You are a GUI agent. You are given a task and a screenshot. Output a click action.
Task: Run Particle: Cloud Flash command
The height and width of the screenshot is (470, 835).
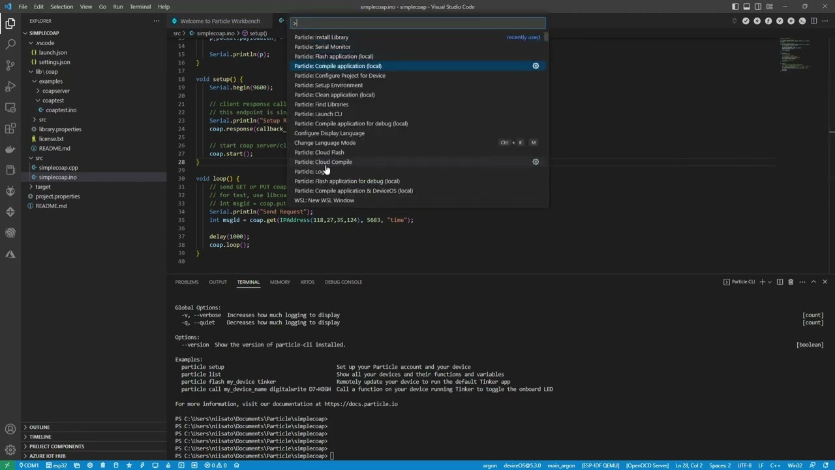pos(417,152)
